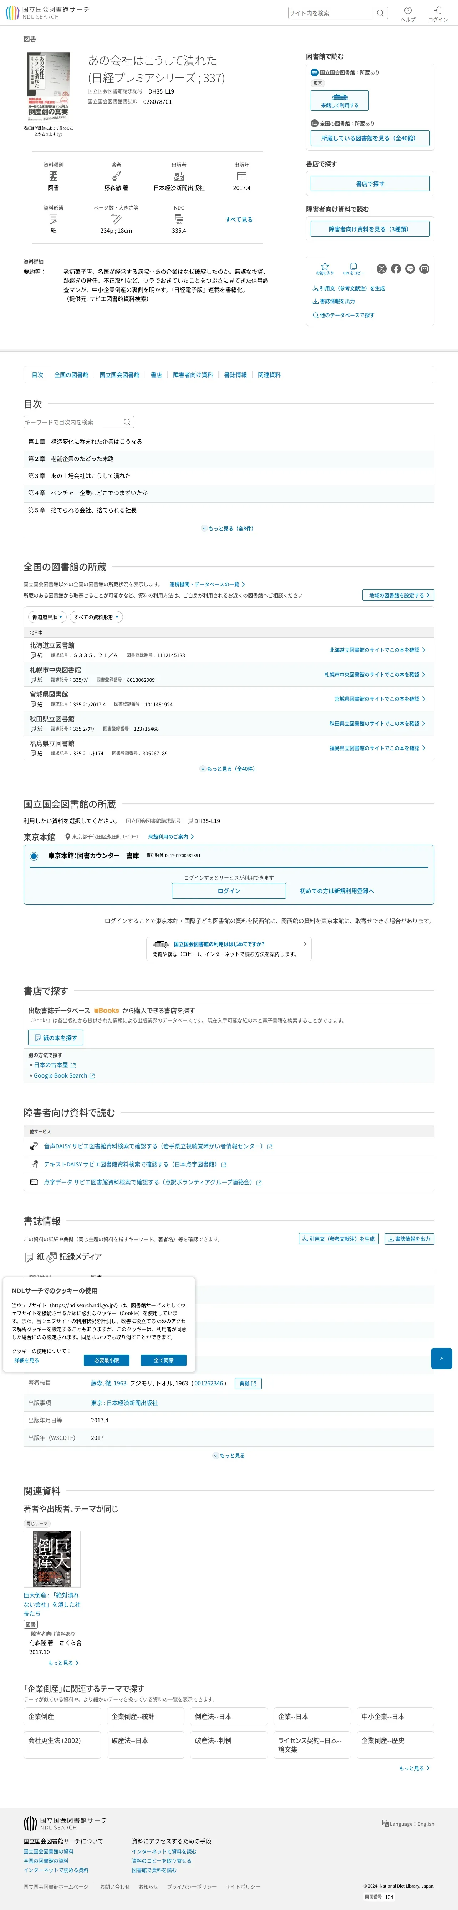Click the ログイン button in holdings panel
458x1910 pixels.
coord(229,891)
